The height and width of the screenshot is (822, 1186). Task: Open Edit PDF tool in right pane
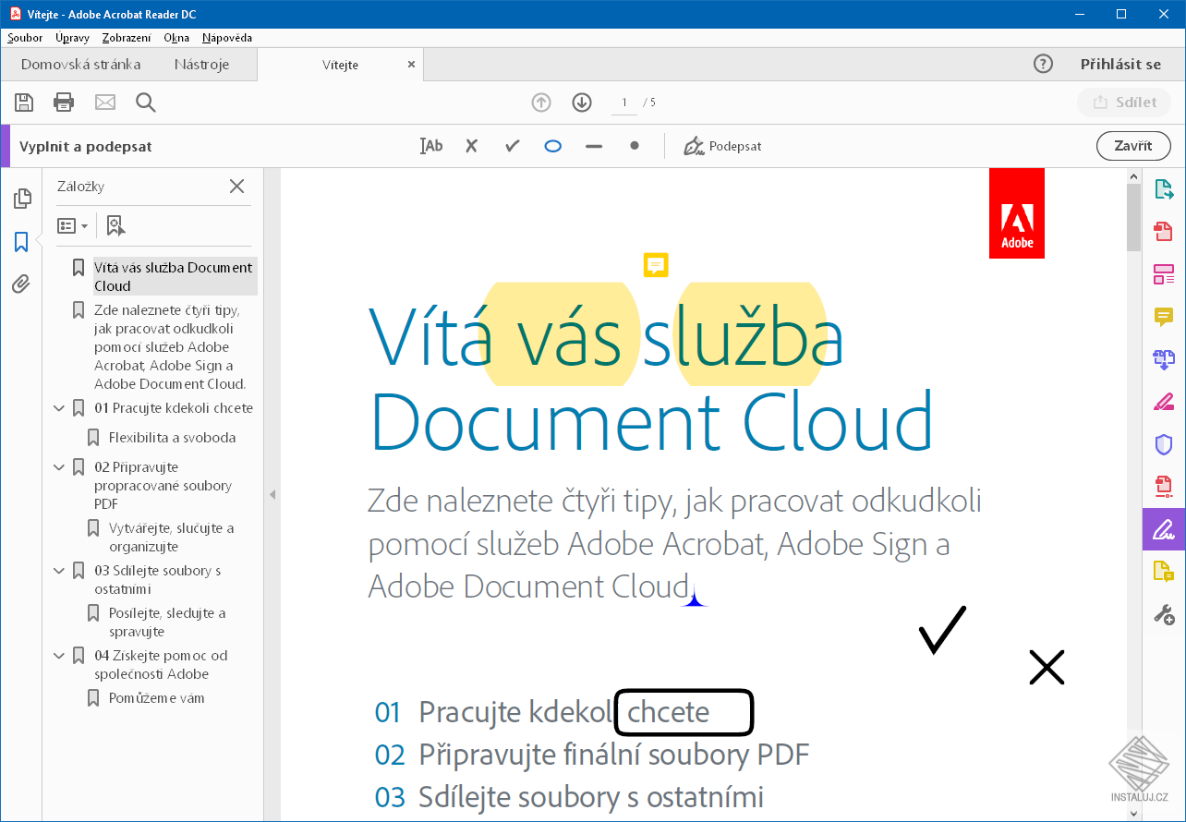click(x=1164, y=274)
